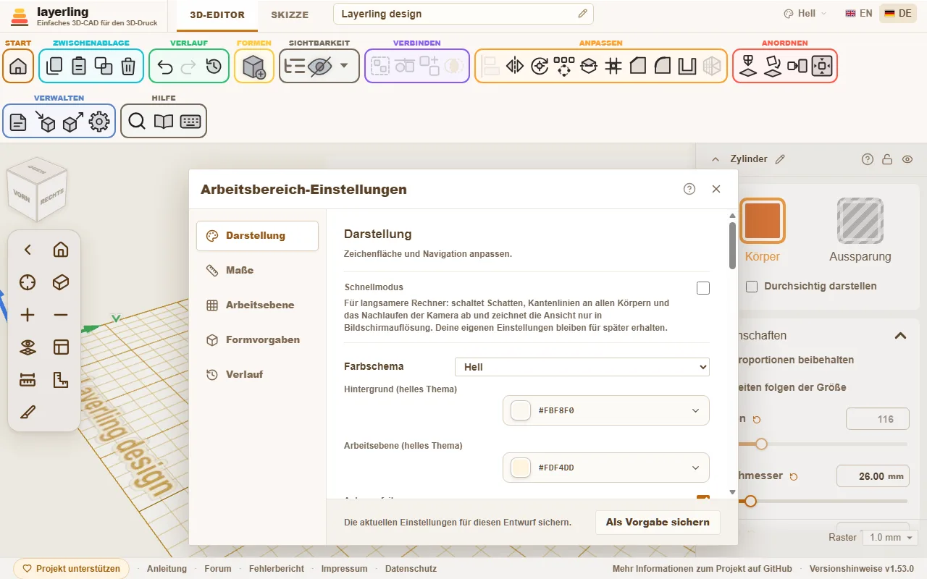The width and height of the screenshot is (927, 579).
Task: Toggle the crossed-eye hide icon in Sichtbarkeit
Action: click(x=319, y=66)
